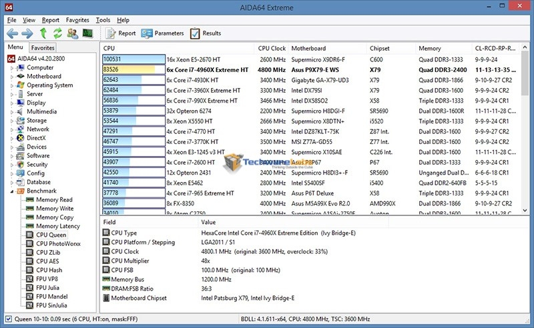Screen dimensions: 534x328
Task: Expand the Server tree node
Action: pyautogui.click(x=12, y=95)
